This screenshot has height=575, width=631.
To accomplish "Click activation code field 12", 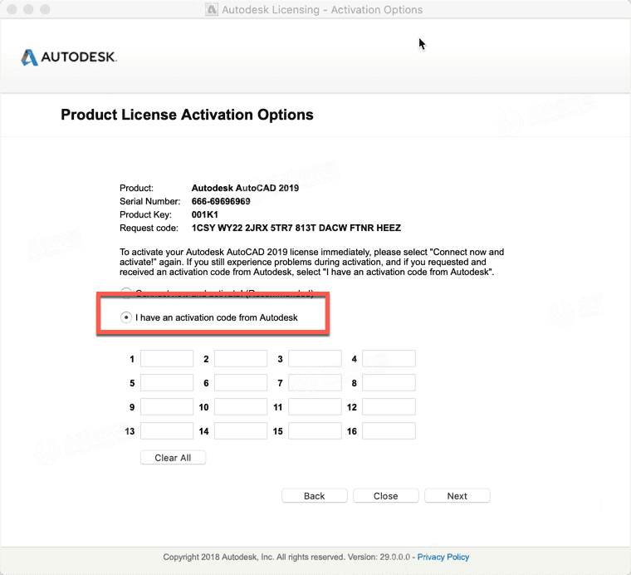I will pos(389,407).
